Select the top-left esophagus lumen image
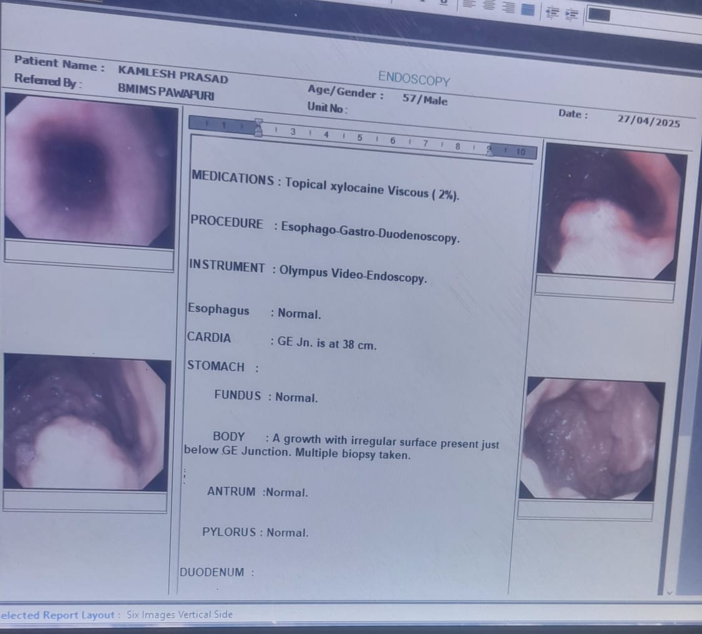Viewport: 702px width, 634px height. pyautogui.click(x=89, y=171)
